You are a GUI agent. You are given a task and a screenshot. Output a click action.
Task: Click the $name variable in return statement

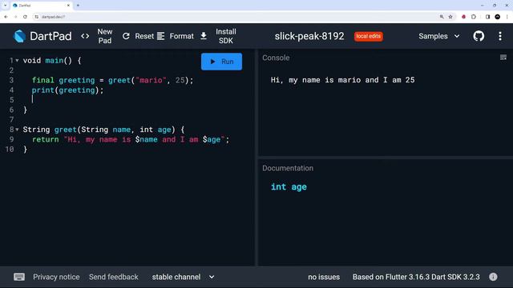[x=146, y=139]
